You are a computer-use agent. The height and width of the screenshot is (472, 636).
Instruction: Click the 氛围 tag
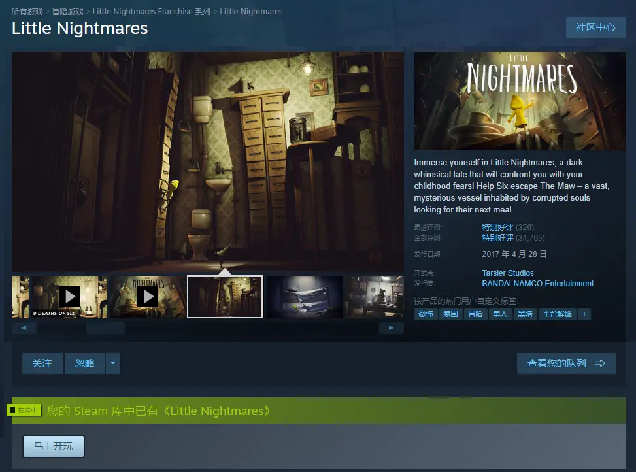click(450, 314)
